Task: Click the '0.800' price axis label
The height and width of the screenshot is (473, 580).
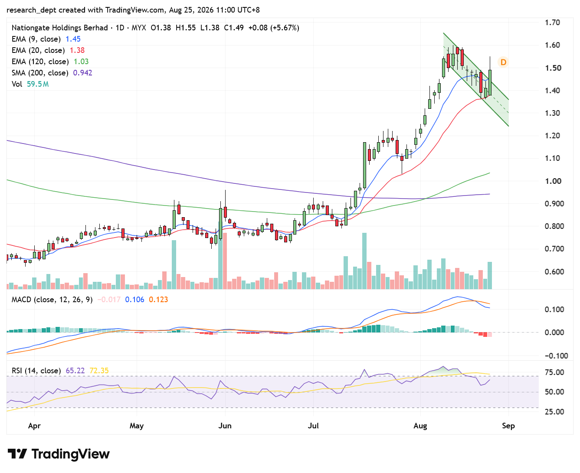Action: [554, 226]
